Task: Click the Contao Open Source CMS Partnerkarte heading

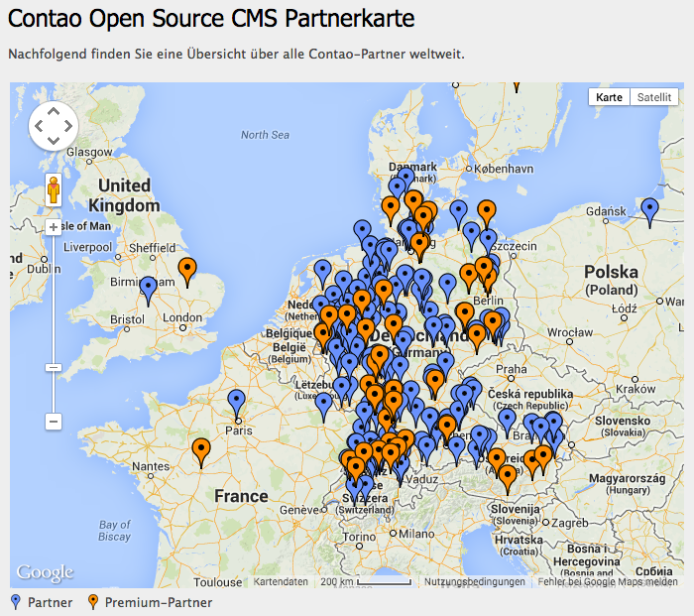Action: pos(211,19)
